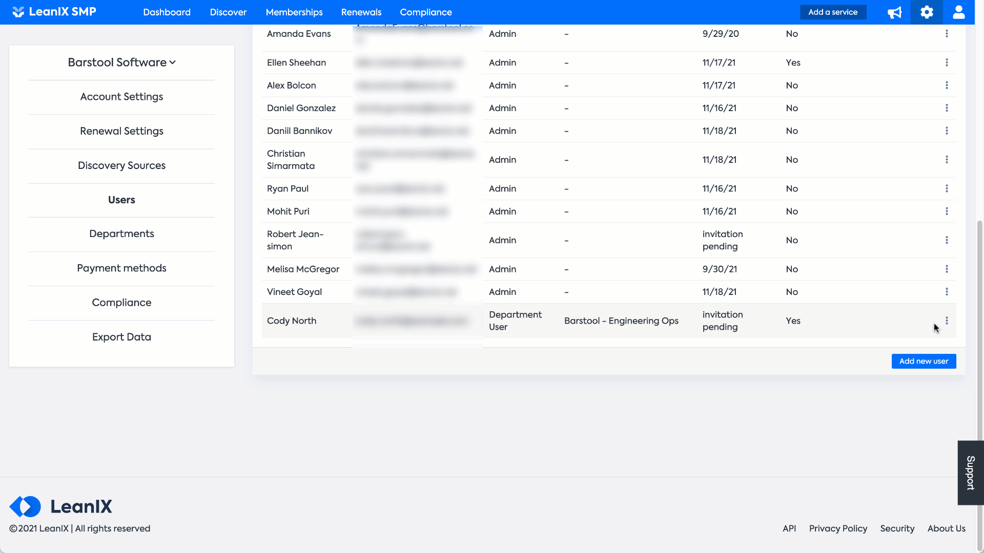This screenshot has height=553, width=984.
Task: Go to the Renewals menu
Action: click(361, 12)
